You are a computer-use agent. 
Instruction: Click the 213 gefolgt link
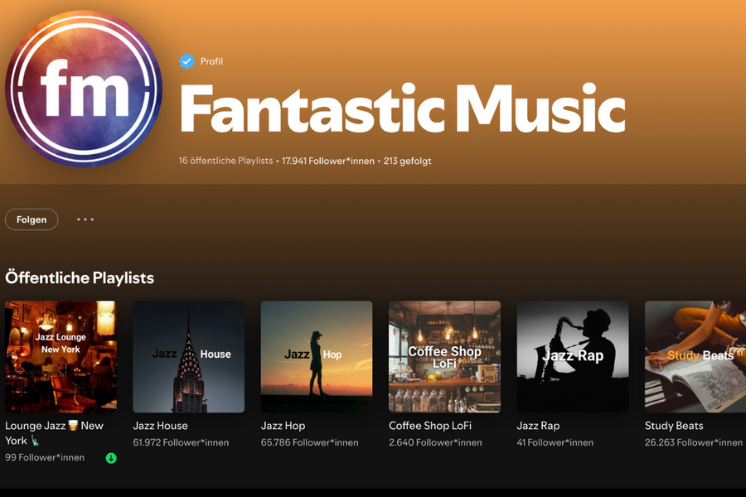click(x=407, y=162)
